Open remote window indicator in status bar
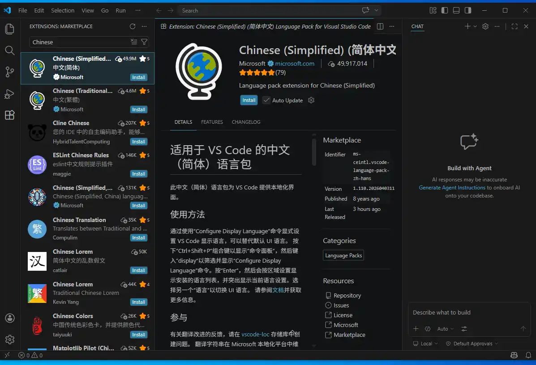536x365 pixels. tap(7, 355)
